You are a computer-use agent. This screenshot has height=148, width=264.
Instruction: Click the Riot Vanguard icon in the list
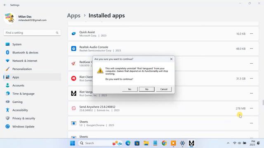(73, 93)
